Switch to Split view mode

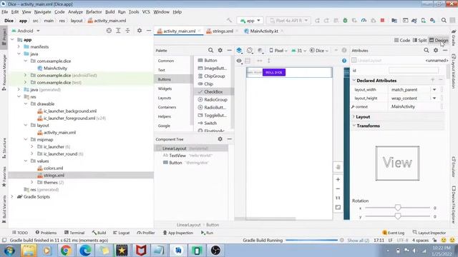click(420, 40)
